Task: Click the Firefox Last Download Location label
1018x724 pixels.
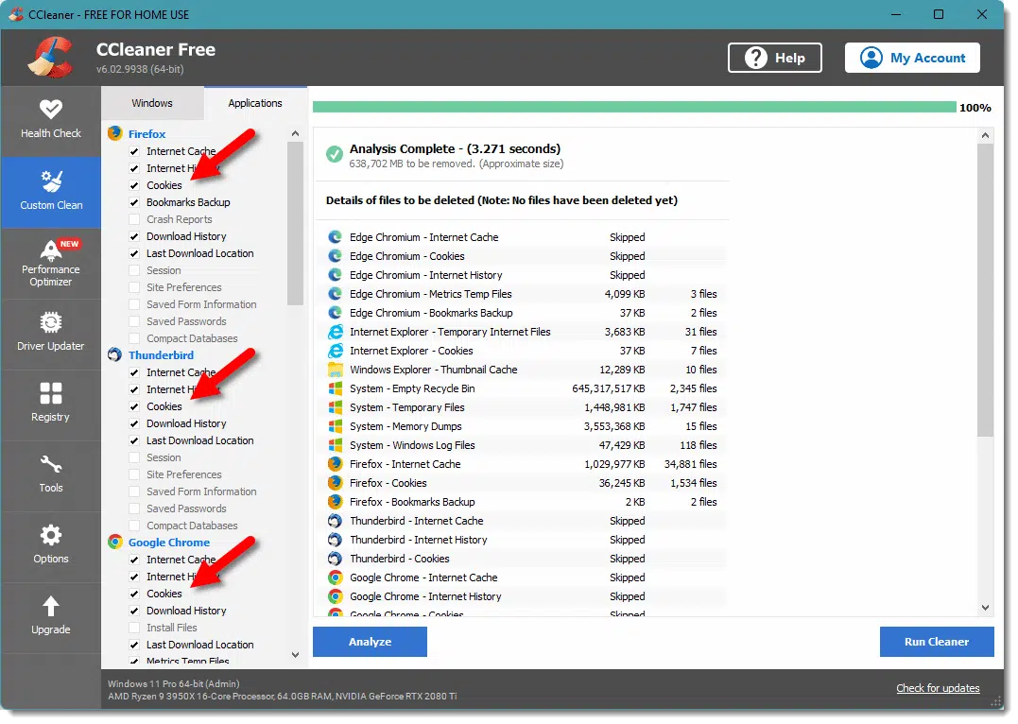Action: (200, 253)
